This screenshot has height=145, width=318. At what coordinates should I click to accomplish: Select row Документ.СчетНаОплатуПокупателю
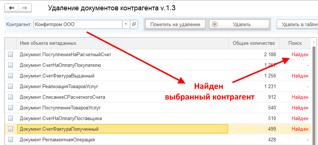(158, 65)
